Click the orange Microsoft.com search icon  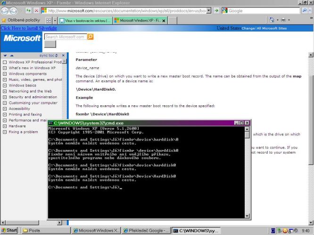[91, 37]
